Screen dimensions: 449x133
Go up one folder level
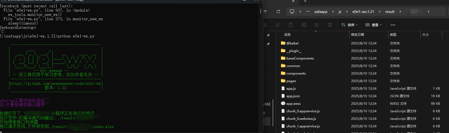[266, 12]
